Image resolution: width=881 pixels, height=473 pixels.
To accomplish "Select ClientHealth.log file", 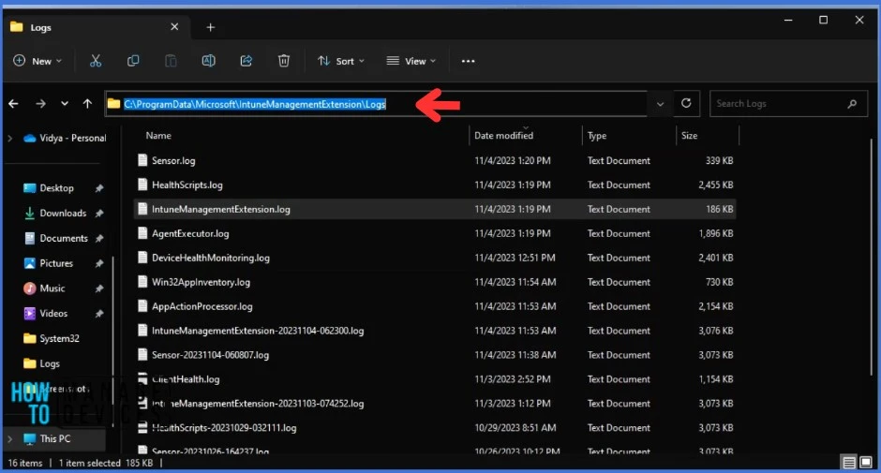I will pos(434,379).
